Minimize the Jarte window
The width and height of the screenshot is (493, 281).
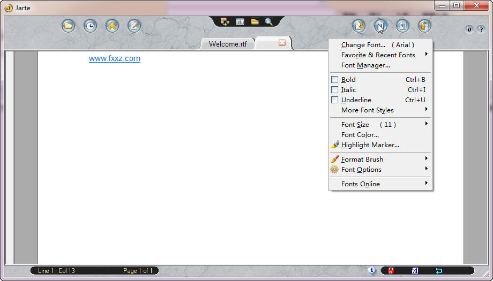tap(442, 5)
